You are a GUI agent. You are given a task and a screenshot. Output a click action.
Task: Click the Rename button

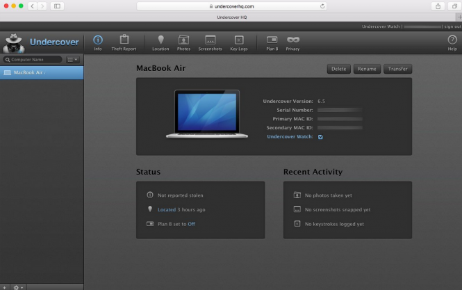click(367, 69)
